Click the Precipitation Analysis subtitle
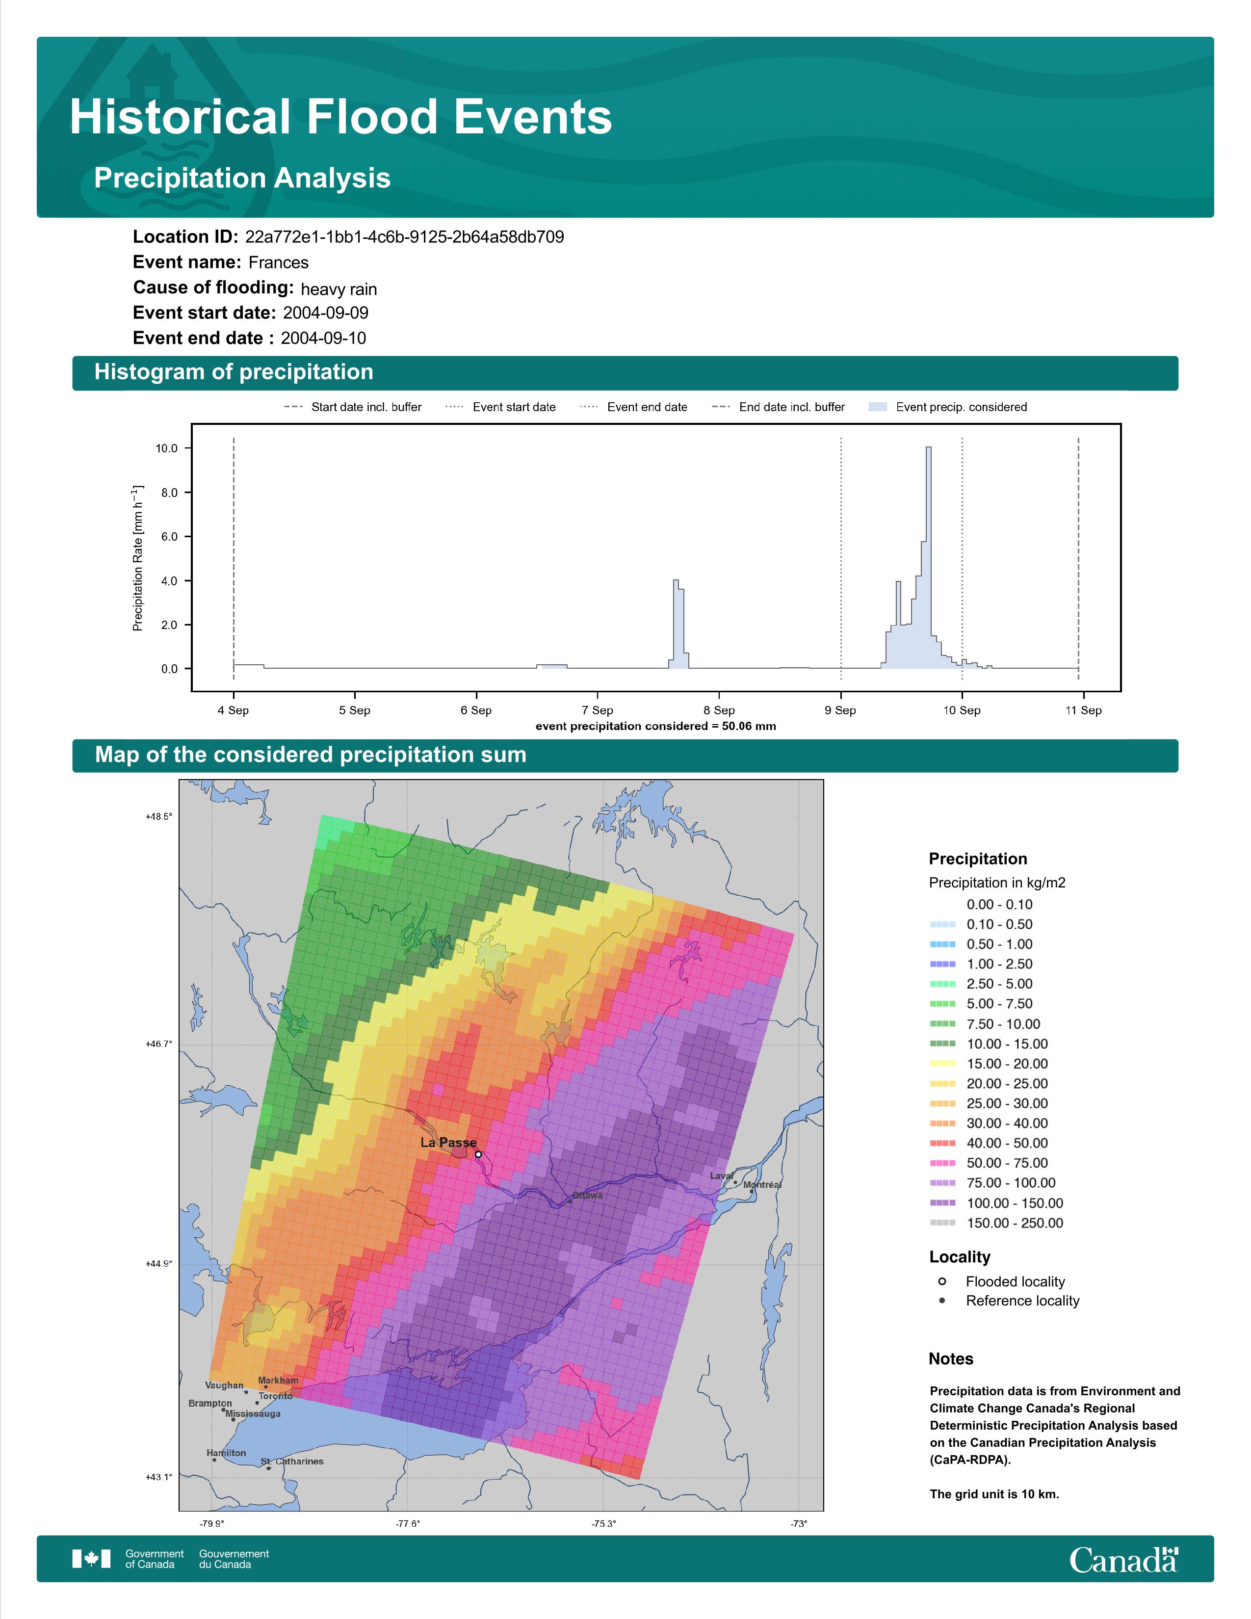This screenshot has width=1251, height=1619. [x=242, y=178]
